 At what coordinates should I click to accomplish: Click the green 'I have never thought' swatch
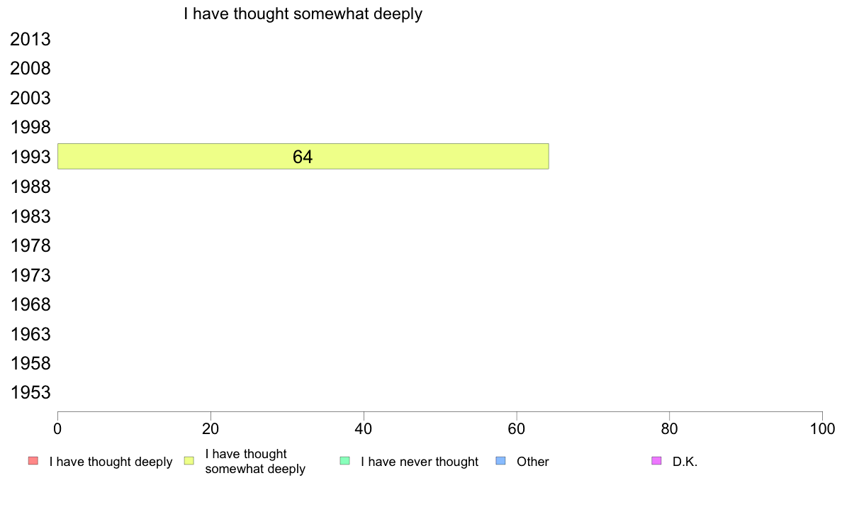click(344, 461)
